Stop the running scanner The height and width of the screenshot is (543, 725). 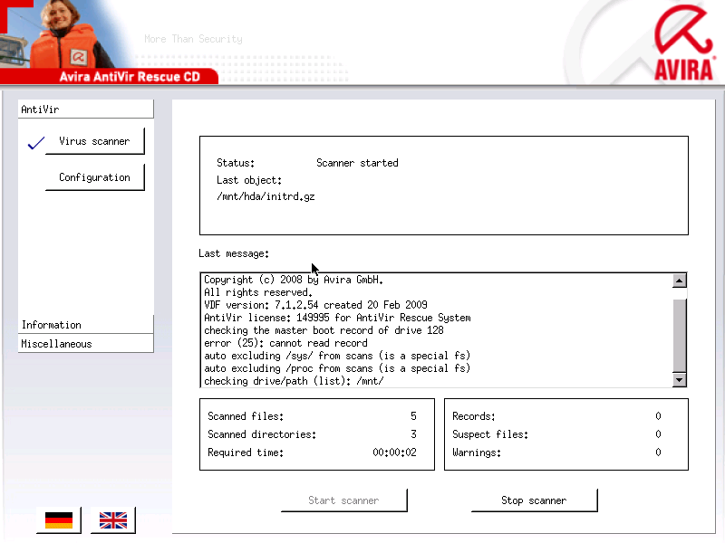tap(534, 500)
